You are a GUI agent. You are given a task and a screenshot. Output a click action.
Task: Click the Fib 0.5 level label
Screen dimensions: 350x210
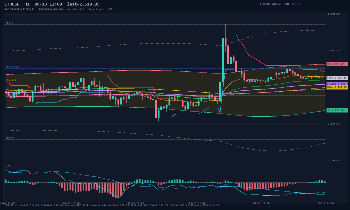[x=11, y=80]
